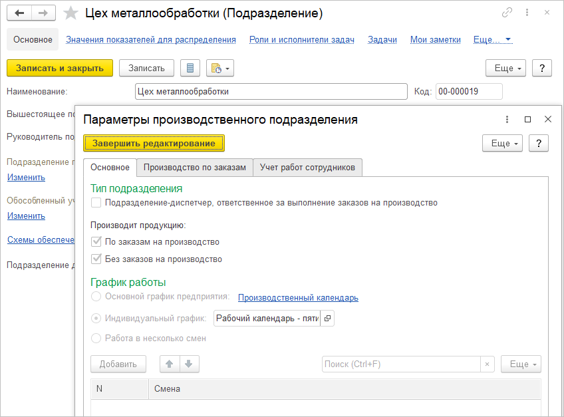Click Изменить under Обособленный

26,216
